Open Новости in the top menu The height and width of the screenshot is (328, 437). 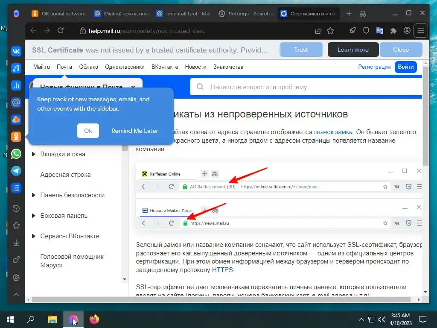(x=195, y=67)
